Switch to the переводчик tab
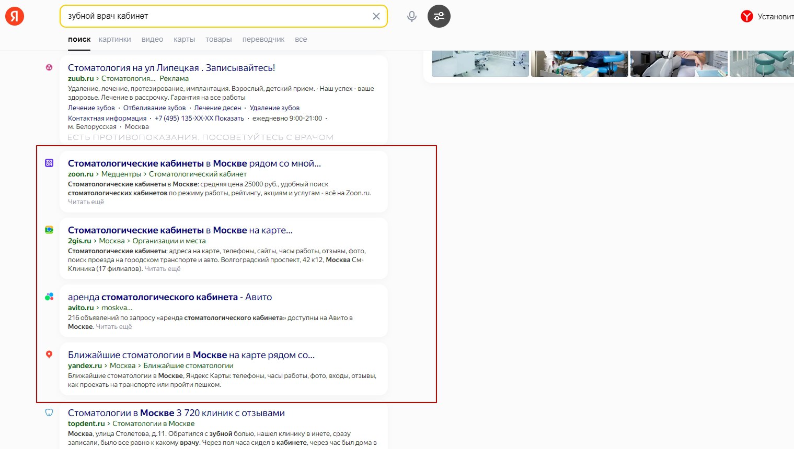This screenshot has height=449, width=794. click(263, 39)
